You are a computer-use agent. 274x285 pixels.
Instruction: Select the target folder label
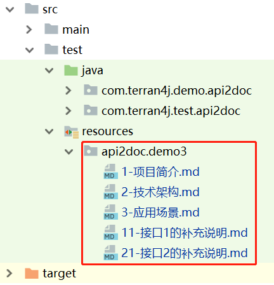click(60, 274)
